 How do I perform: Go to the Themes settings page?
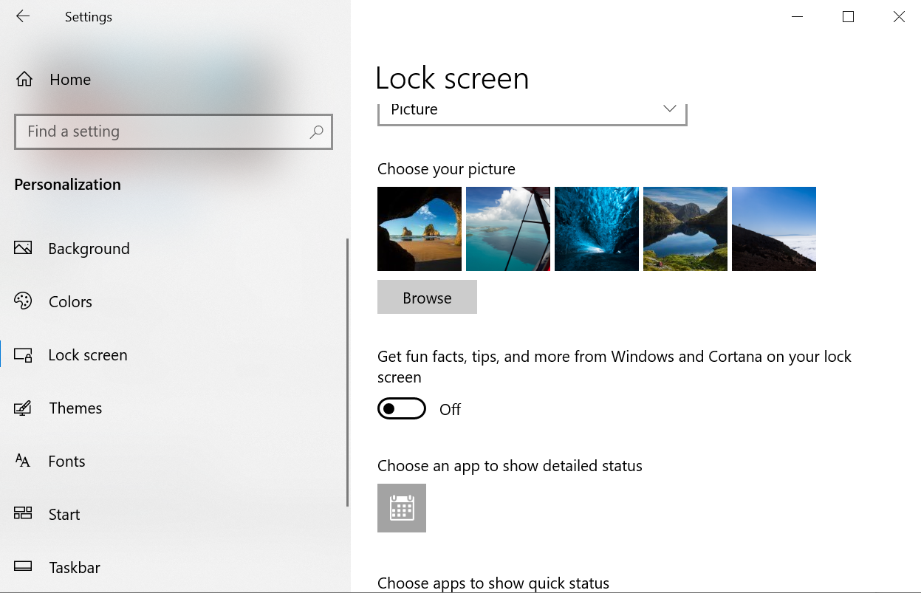pyautogui.click(x=75, y=408)
